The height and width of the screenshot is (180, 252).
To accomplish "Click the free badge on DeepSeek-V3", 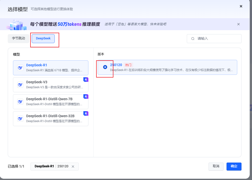I will (86, 80).
